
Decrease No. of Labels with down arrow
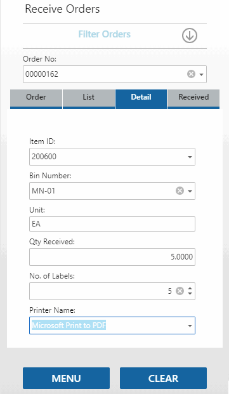[x=190, y=294]
